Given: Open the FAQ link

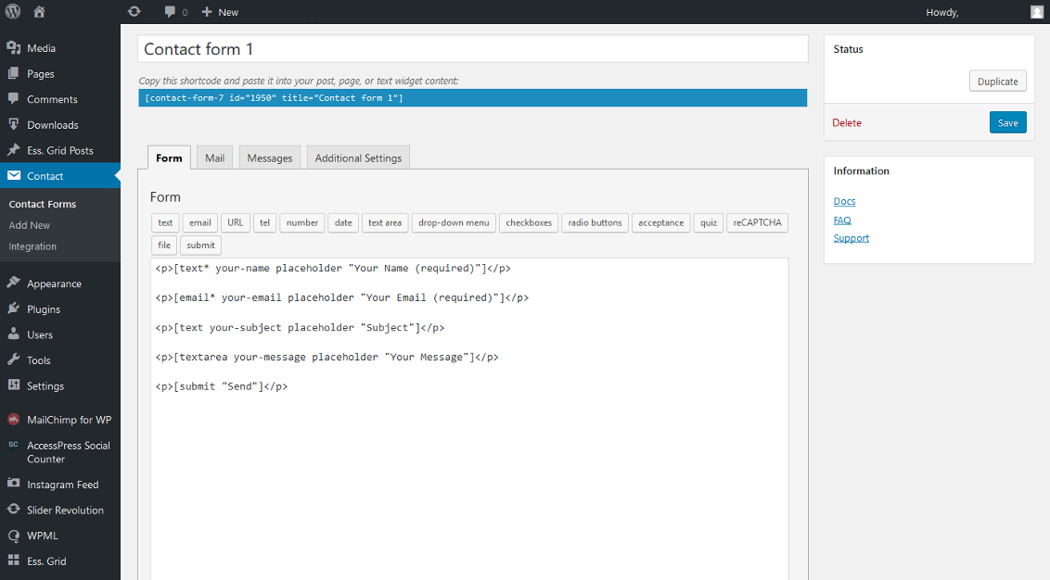Looking at the screenshot, I should pyautogui.click(x=842, y=221).
